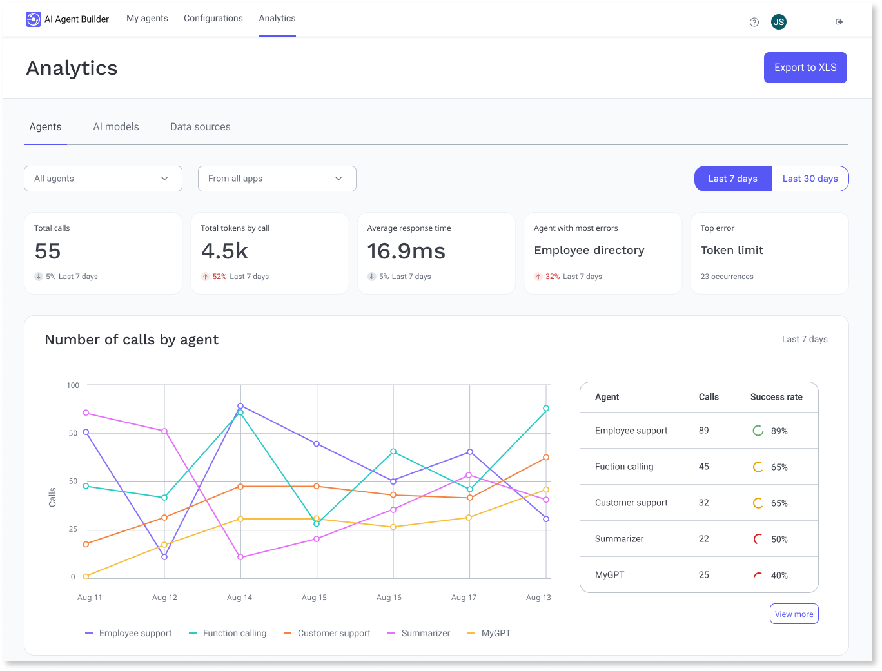Click the AI Agent Builder logo icon
Screen dimensions: 882x671
click(32, 19)
